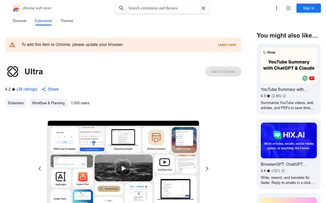Click the info icon beside (2.4K) rating
The image size is (326, 203).
[x=284, y=96]
